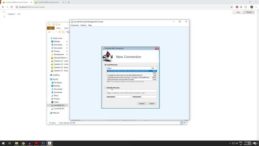This screenshot has height=146, width=259.
Task: Show hidden system tray icons
Action: click(x=230, y=143)
